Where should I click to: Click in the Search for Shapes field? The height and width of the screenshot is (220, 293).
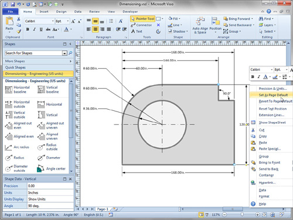33,53
